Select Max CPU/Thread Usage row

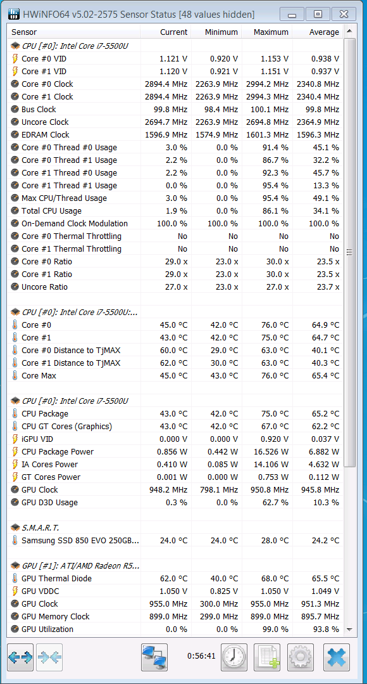tap(175, 198)
